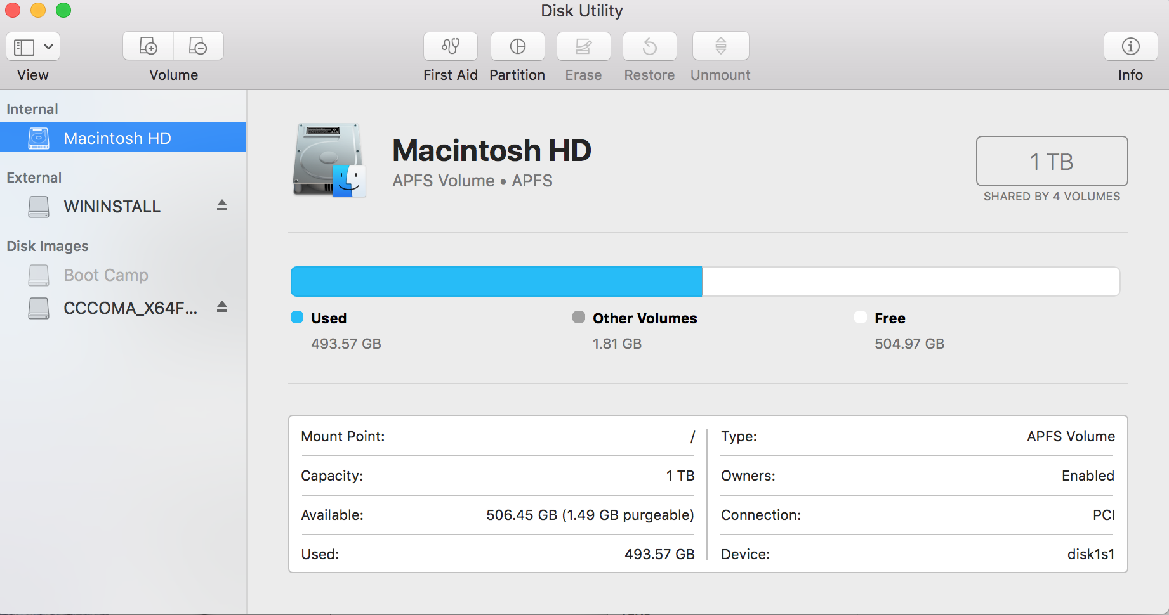Eject the CCCOMA_X64F disk image

pyautogui.click(x=221, y=307)
